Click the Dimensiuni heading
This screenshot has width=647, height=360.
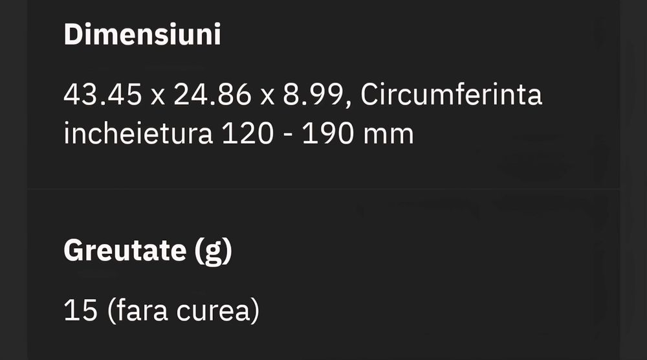[x=142, y=36]
